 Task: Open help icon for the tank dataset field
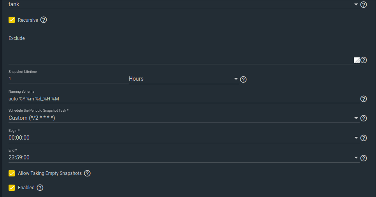click(x=364, y=5)
